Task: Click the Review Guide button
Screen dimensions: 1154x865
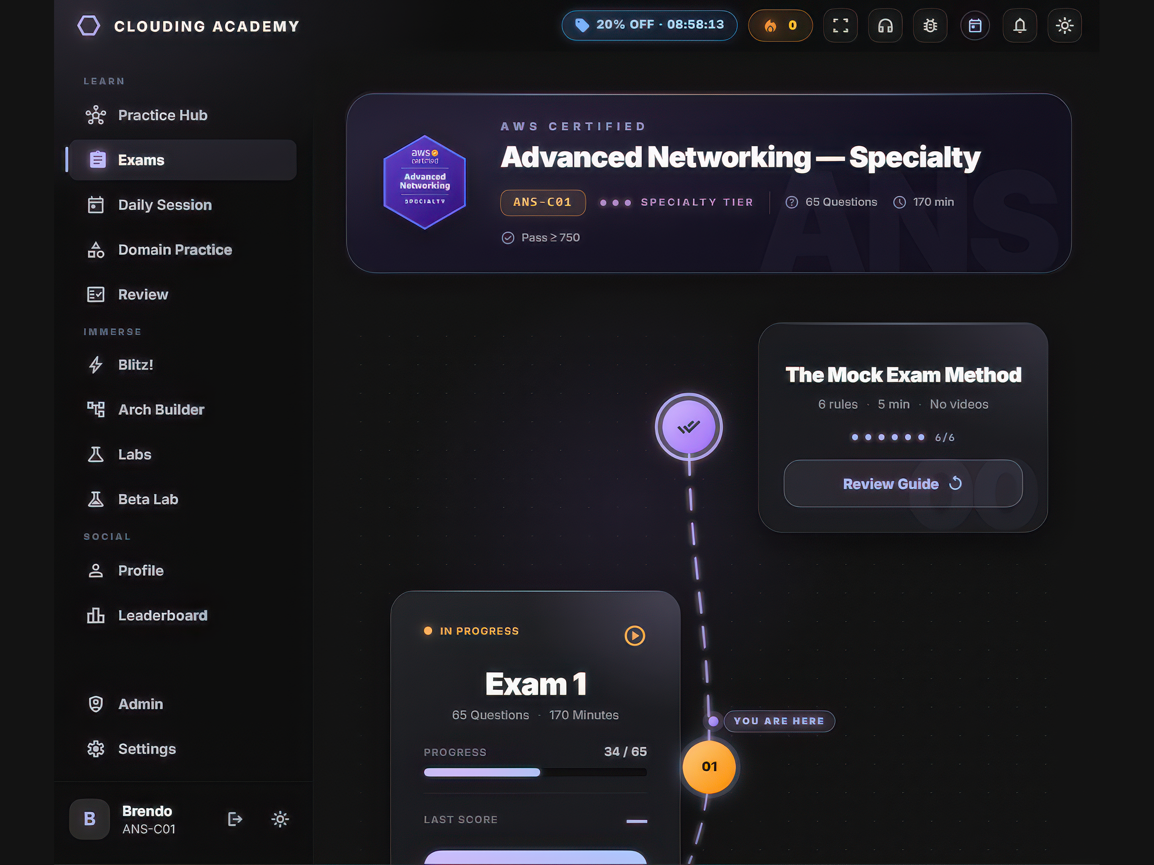Action: [903, 483]
